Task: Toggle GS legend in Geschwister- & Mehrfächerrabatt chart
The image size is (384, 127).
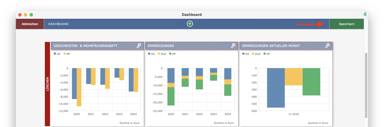Action: (x=57, y=54)
